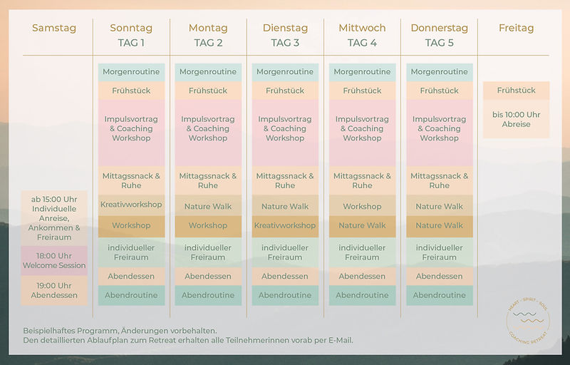Open Dienstag's Kreativworkshop block
The image size is (570, 365).
point(285,225)
